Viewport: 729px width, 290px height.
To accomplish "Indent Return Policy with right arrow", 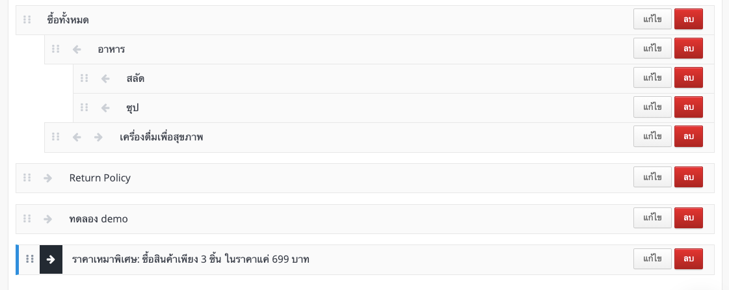I will (x=47, y=178).
